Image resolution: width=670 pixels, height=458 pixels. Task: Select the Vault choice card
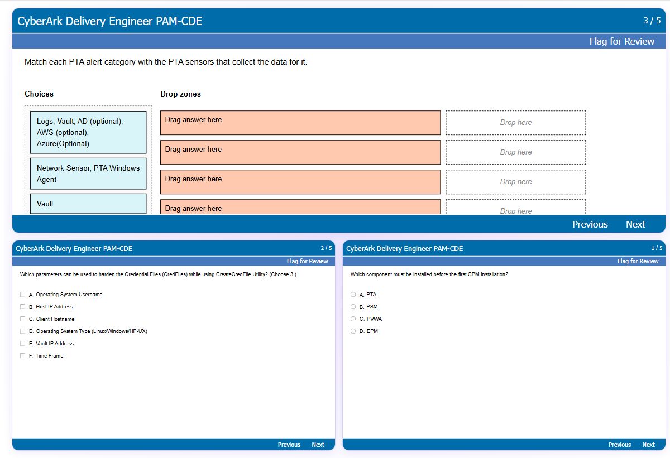tap(88, 204)
